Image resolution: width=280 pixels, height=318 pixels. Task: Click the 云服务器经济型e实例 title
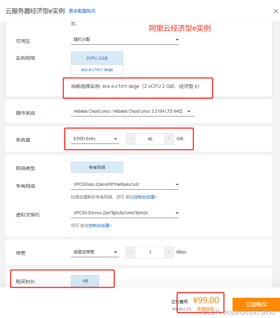click(35, 11)
